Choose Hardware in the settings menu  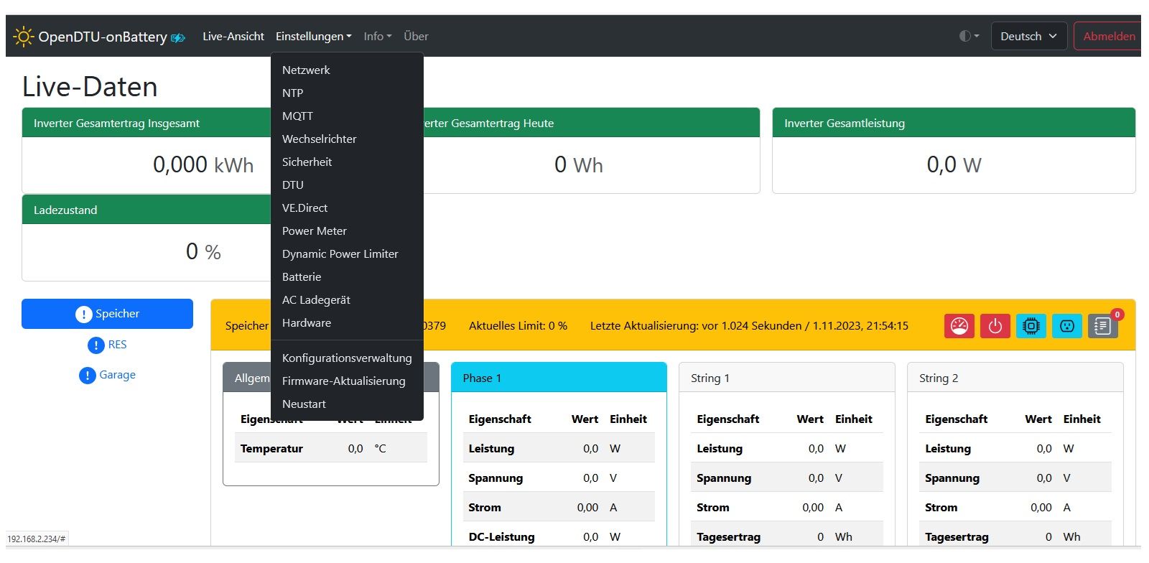(x=347, y=322)
